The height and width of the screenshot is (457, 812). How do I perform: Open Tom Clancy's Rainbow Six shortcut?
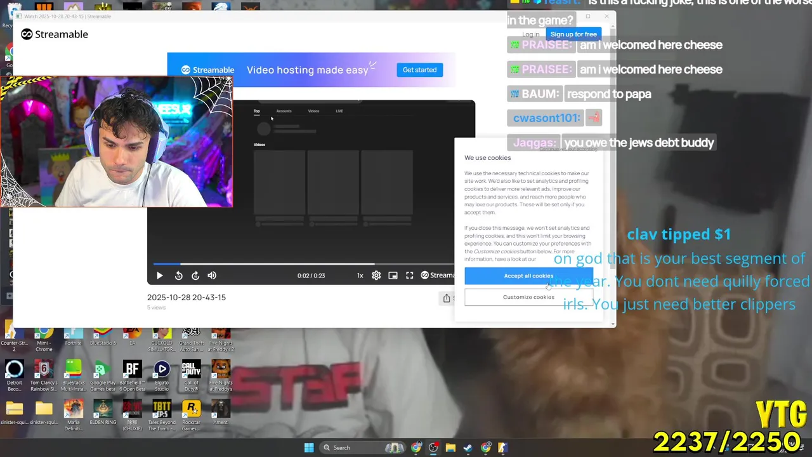(x=44, y=376)
